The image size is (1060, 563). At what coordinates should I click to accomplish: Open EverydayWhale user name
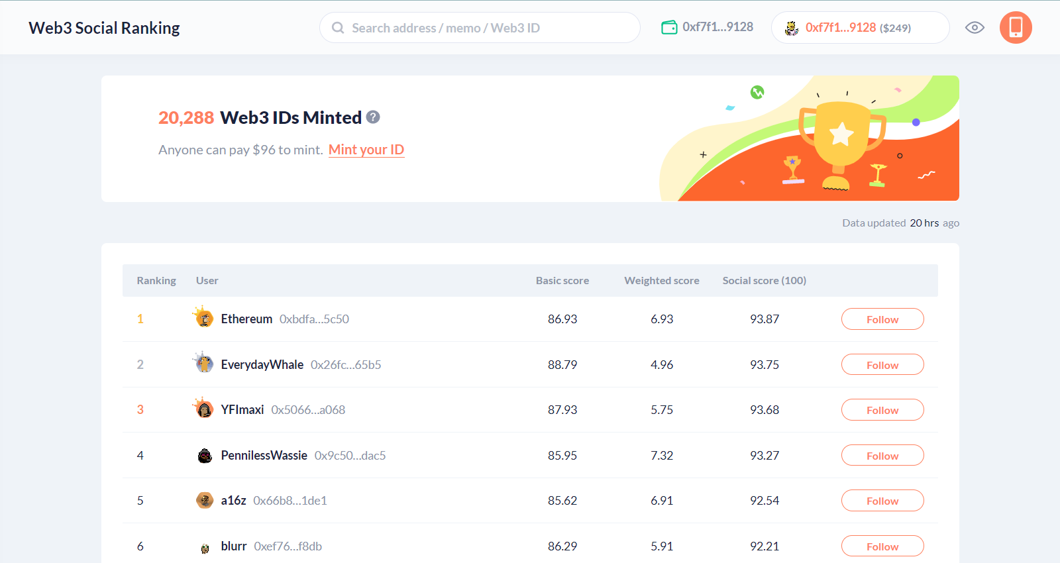[262, 365]
